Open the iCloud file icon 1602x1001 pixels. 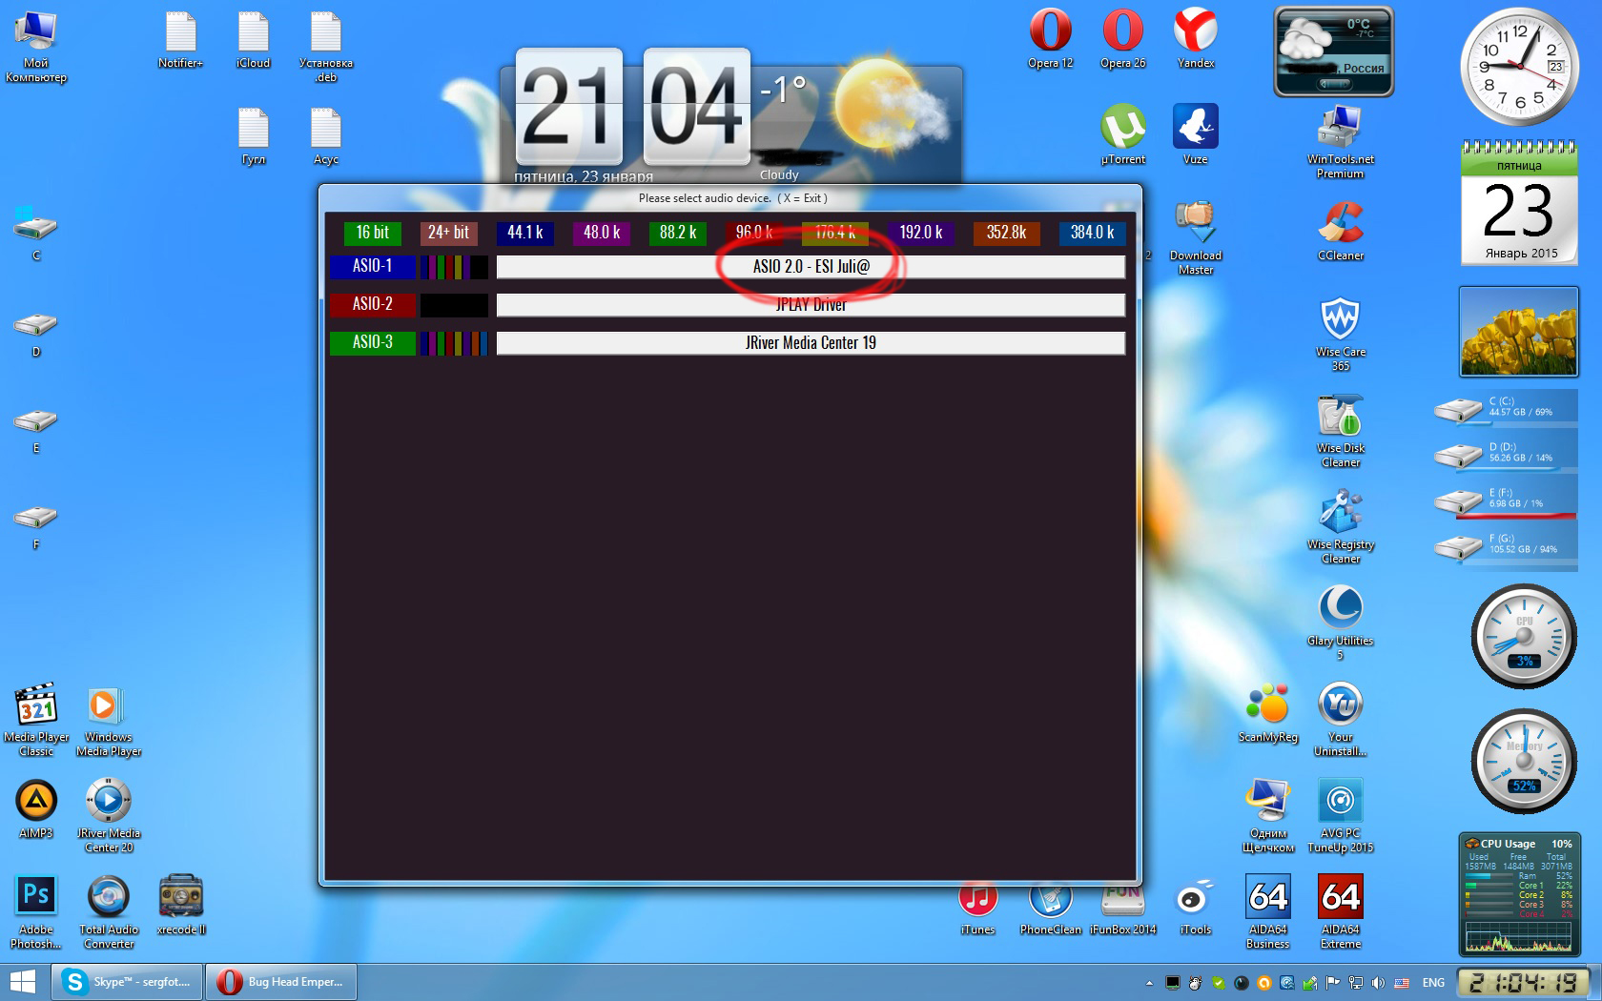coord(253,38)
